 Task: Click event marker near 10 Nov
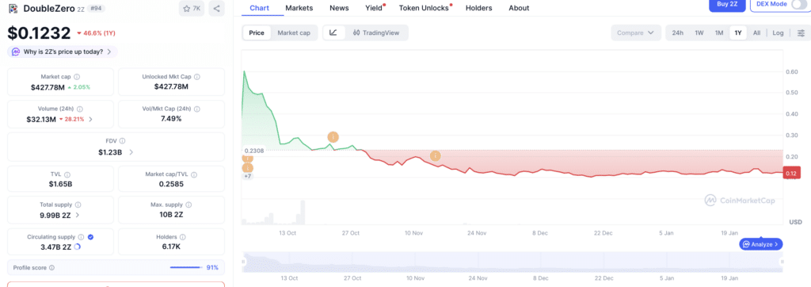436,155
